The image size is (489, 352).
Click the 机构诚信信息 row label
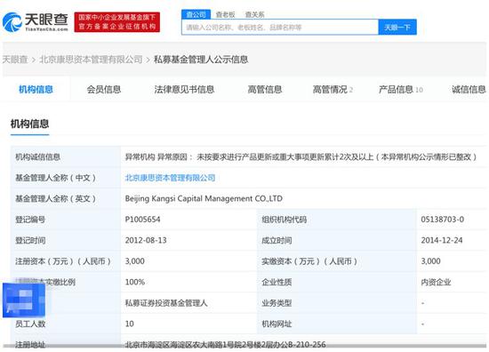point(37,156)
